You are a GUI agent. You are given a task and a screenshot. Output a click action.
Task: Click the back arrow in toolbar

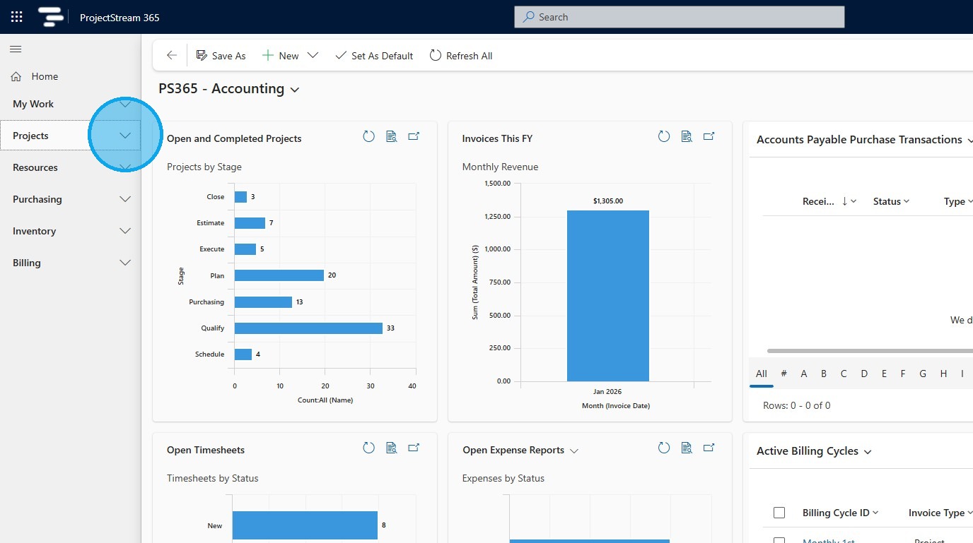[x=171, y=56]
